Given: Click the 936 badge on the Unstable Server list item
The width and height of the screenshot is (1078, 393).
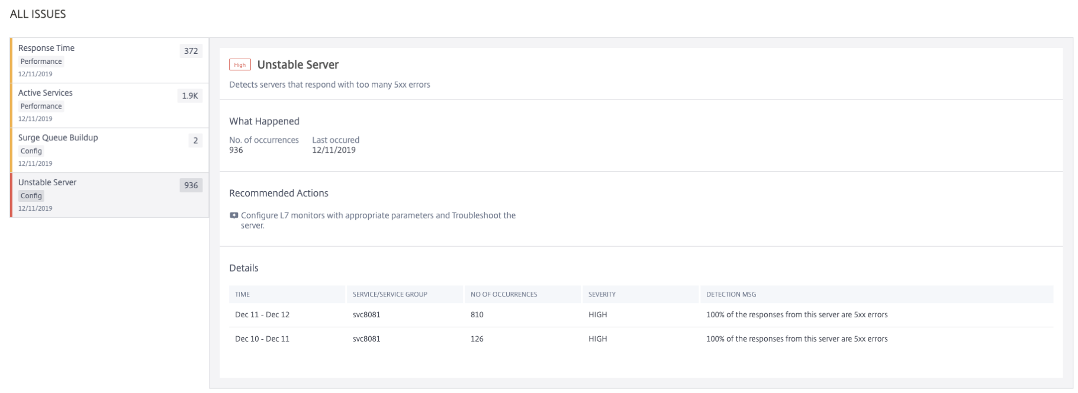Looking at the screenshot, I should [x=191, y=185].
